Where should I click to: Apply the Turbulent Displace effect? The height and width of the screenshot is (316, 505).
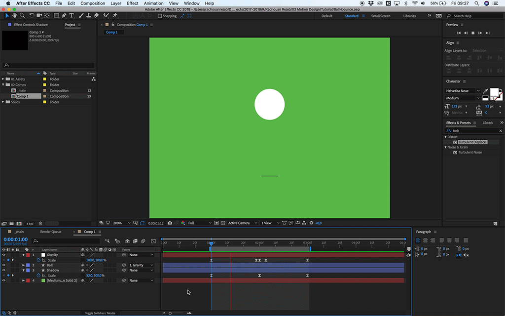pos(472,142)
